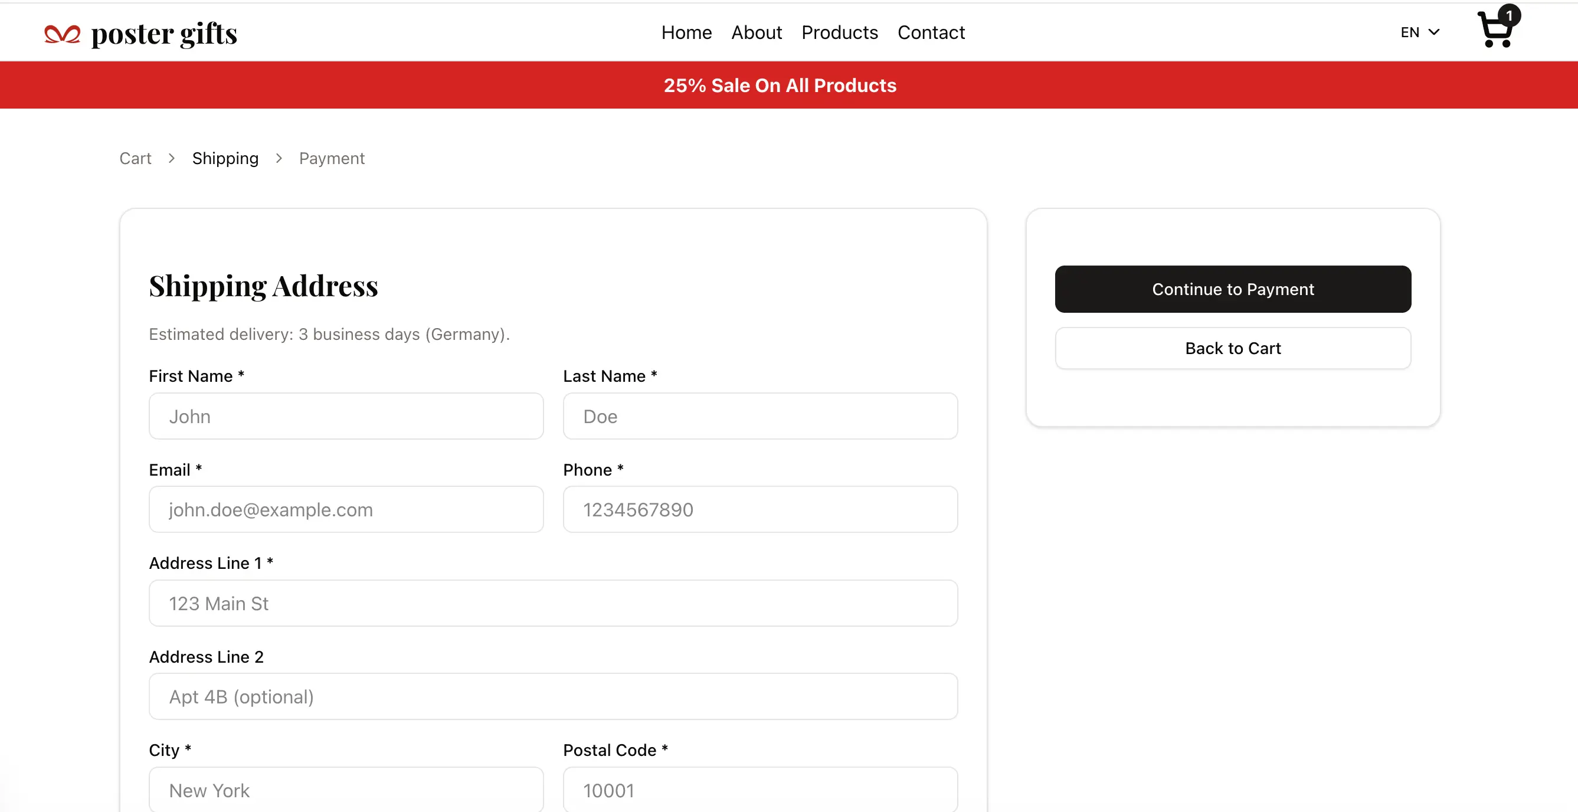Click the Address Line 2 field
The image size is (1578, 812).
click(552, 697)
